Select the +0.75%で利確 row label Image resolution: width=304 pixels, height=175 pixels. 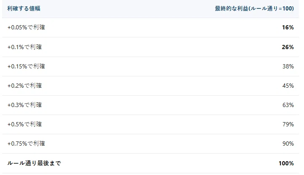click(26, 144)
